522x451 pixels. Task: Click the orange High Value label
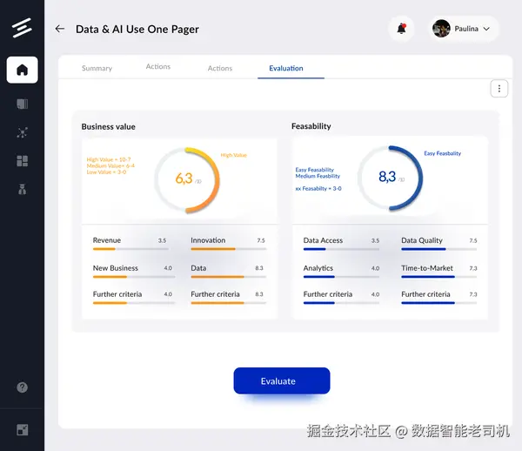pos(234,155)
